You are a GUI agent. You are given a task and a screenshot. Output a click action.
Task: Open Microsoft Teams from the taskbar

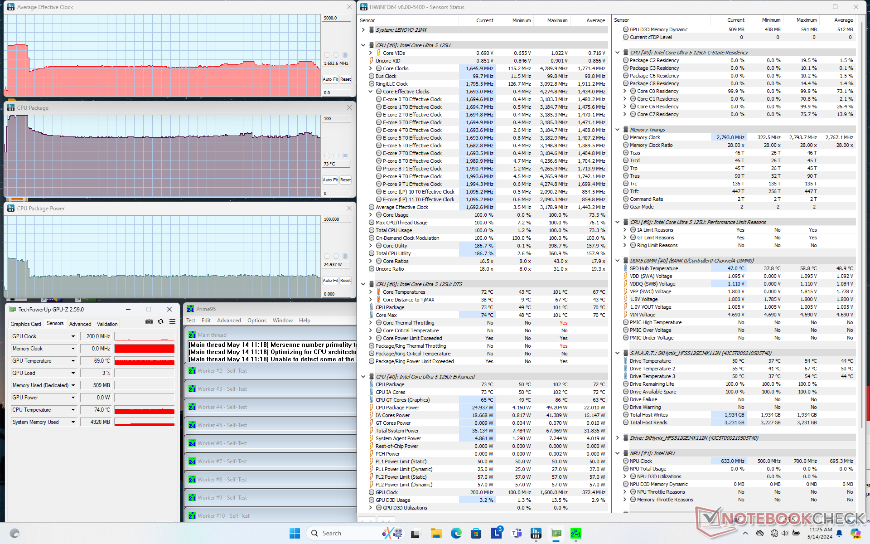pyautogui.click(x=517, y=533)
